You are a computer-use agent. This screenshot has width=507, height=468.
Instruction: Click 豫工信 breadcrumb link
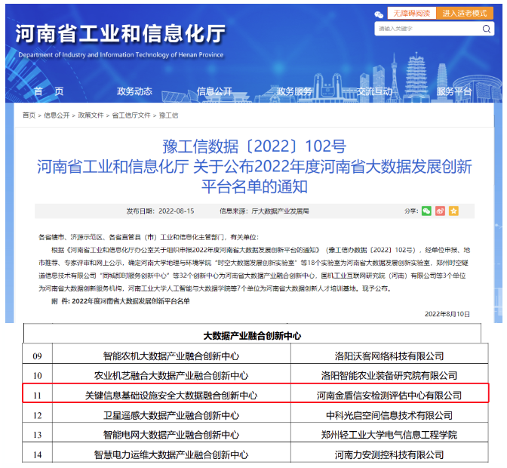pos(168,115)
